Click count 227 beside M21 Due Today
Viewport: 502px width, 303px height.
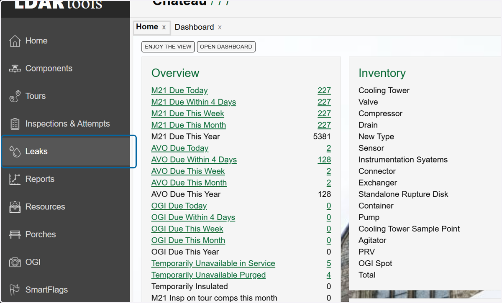coord(324,91)
